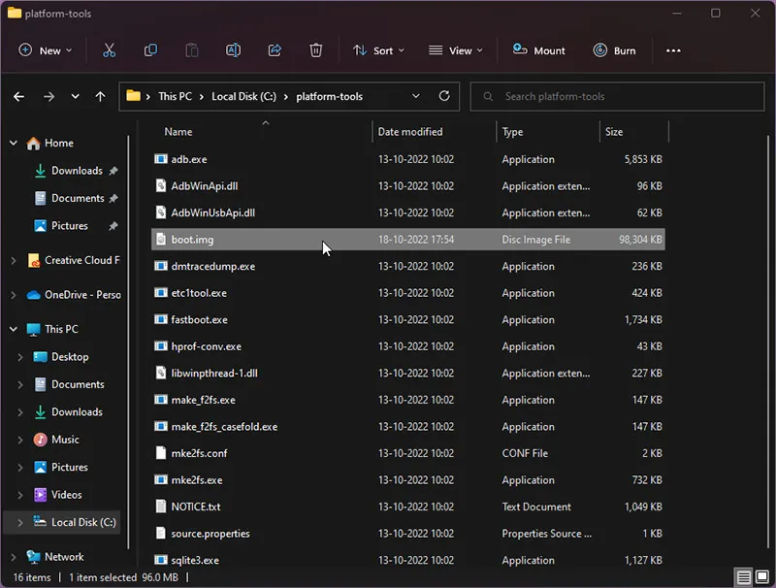Viewport: 776px width, 588px height.
Task: Go up one folder level
Action: click(x=100, y=97)
